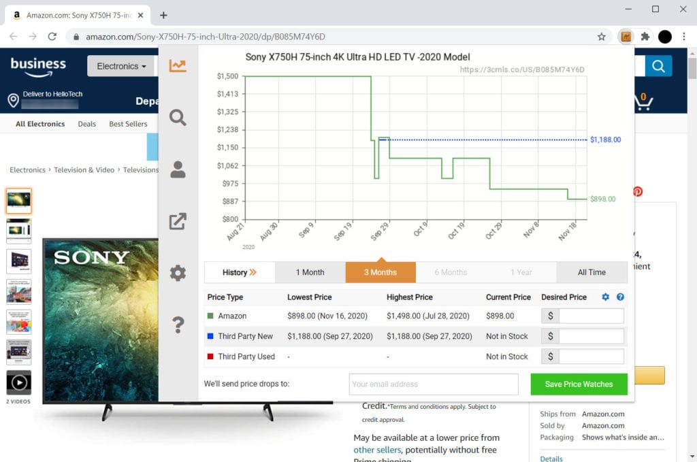697x462 pixels.
Task: Click the small blue gear beside Desired Price
Action: click(x=606, y=297)
